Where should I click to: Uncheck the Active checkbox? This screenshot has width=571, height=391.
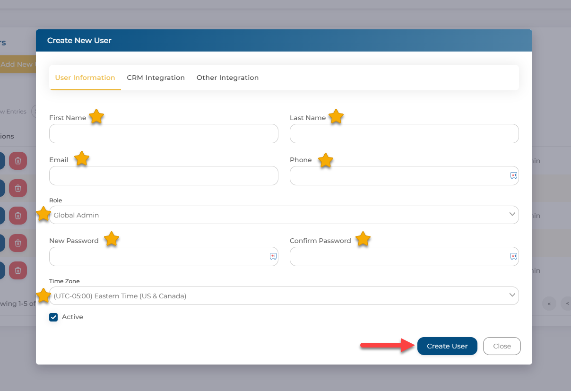click(53, 317)
